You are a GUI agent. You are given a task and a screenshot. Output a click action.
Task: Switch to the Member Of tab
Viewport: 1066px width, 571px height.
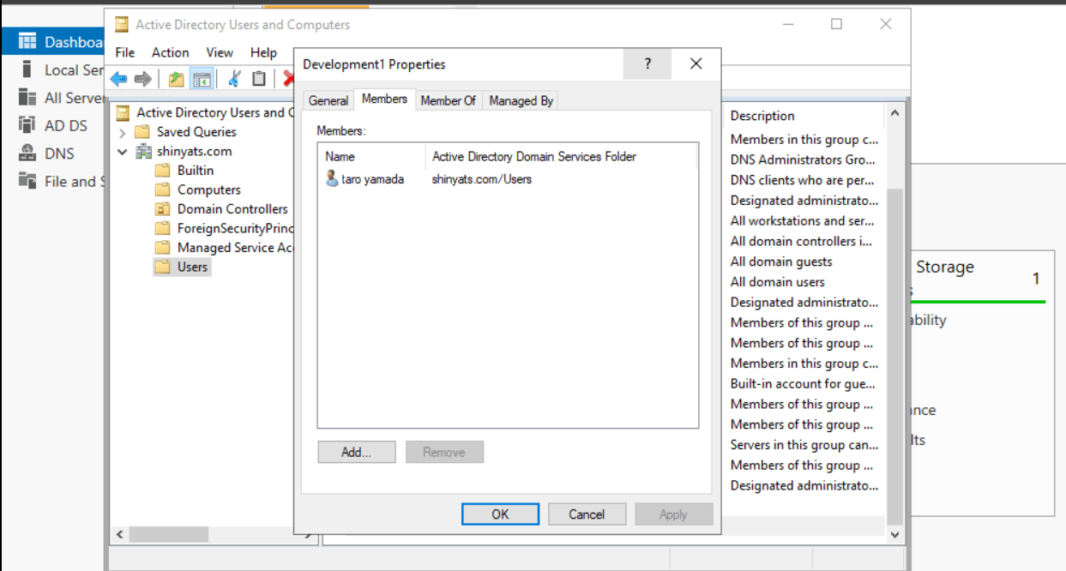click(448, 100)
